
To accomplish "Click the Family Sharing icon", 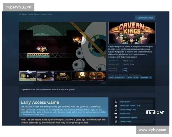I will 116,122.
